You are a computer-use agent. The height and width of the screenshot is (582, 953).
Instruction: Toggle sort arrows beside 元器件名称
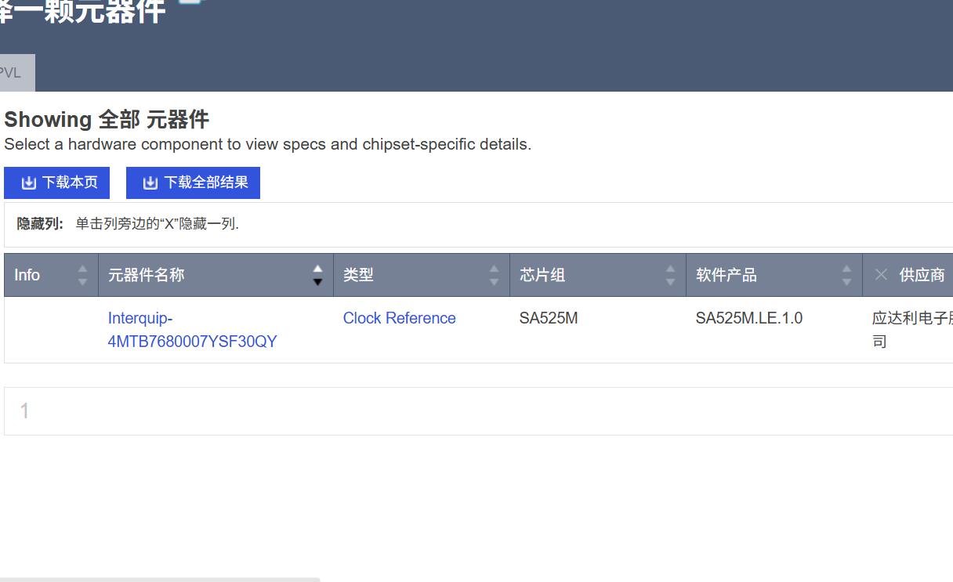317,275
